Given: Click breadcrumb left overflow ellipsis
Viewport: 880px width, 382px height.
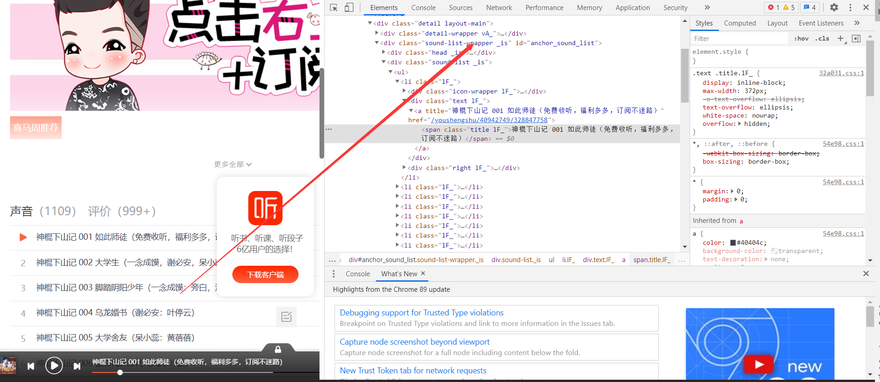Looking at the screenshot, I should click(332, 260).
